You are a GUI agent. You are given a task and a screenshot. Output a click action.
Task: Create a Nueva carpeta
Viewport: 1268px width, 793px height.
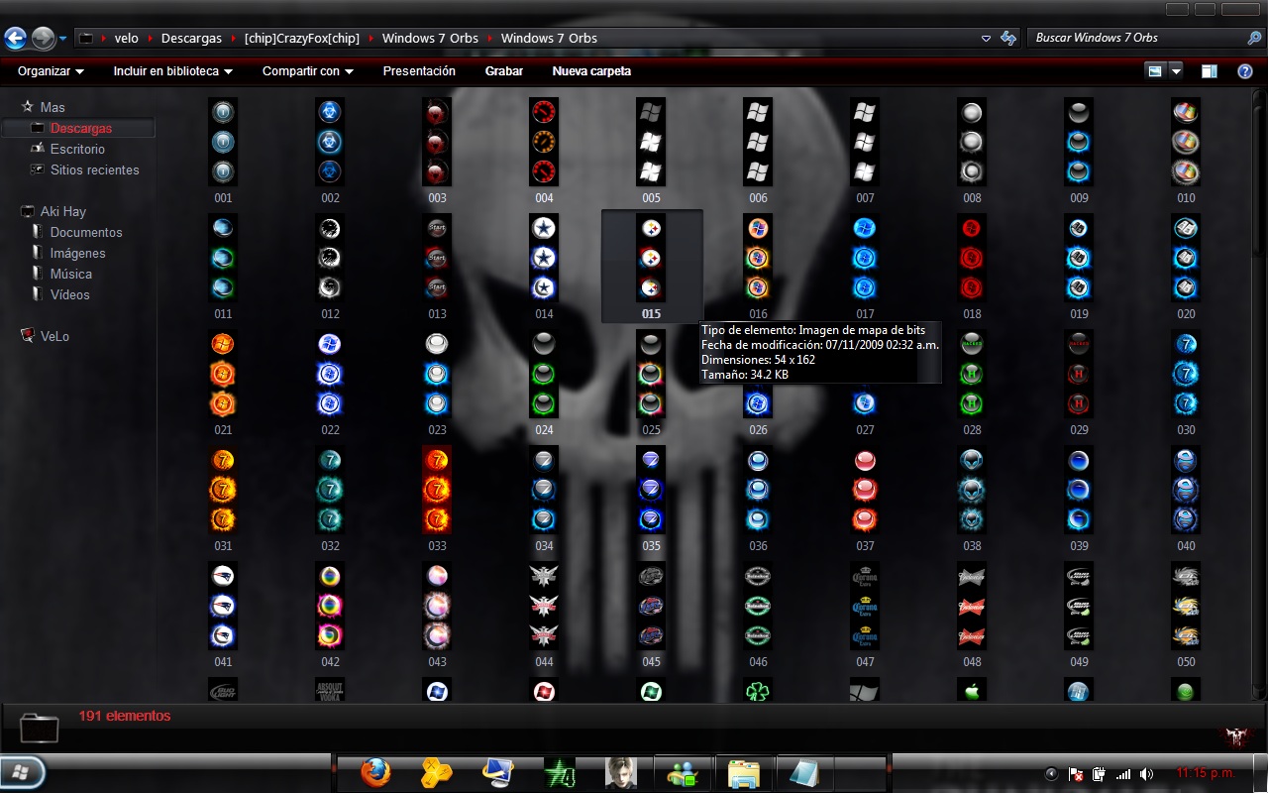pyautogui.click(x=591, y=71)
